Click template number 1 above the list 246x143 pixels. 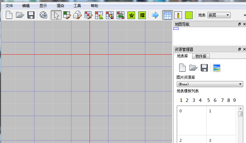pyautogui.click(x=181, y=100)
